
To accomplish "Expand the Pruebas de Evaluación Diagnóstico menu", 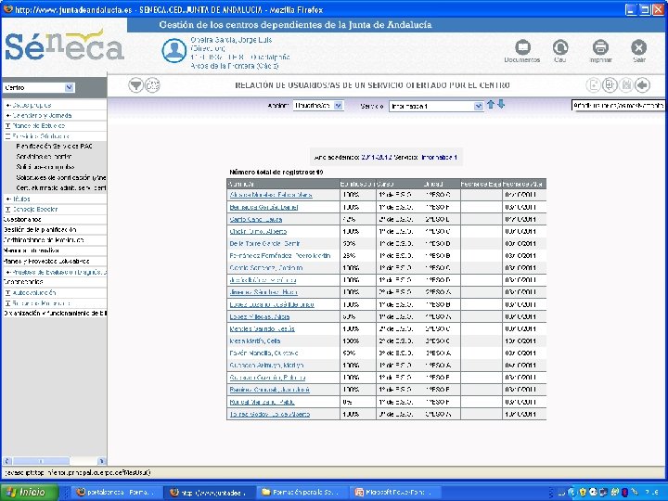I will coord(56,272).
